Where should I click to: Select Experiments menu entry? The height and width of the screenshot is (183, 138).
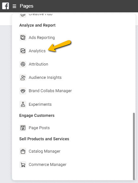tap(40, 104)
